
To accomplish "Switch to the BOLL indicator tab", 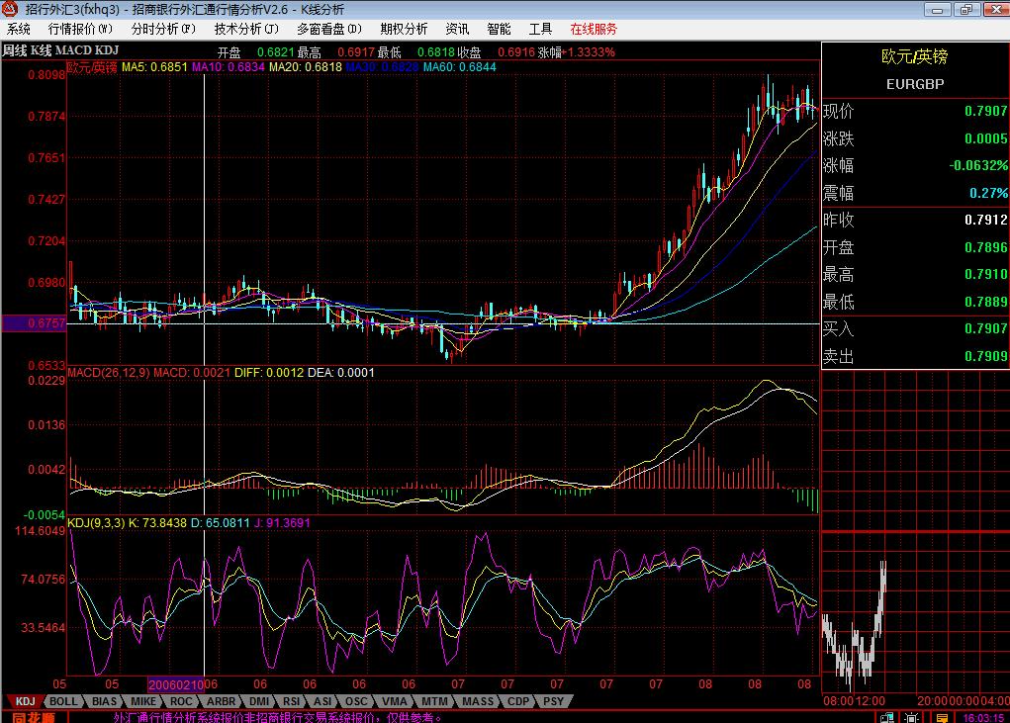I will 63,701.
